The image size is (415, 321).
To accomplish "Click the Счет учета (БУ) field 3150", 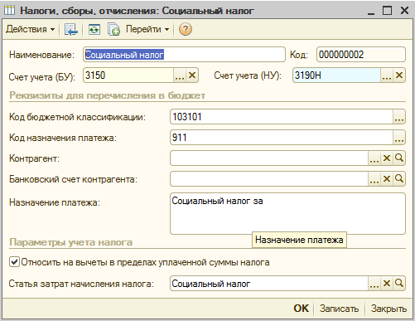I will coord(128,75).
